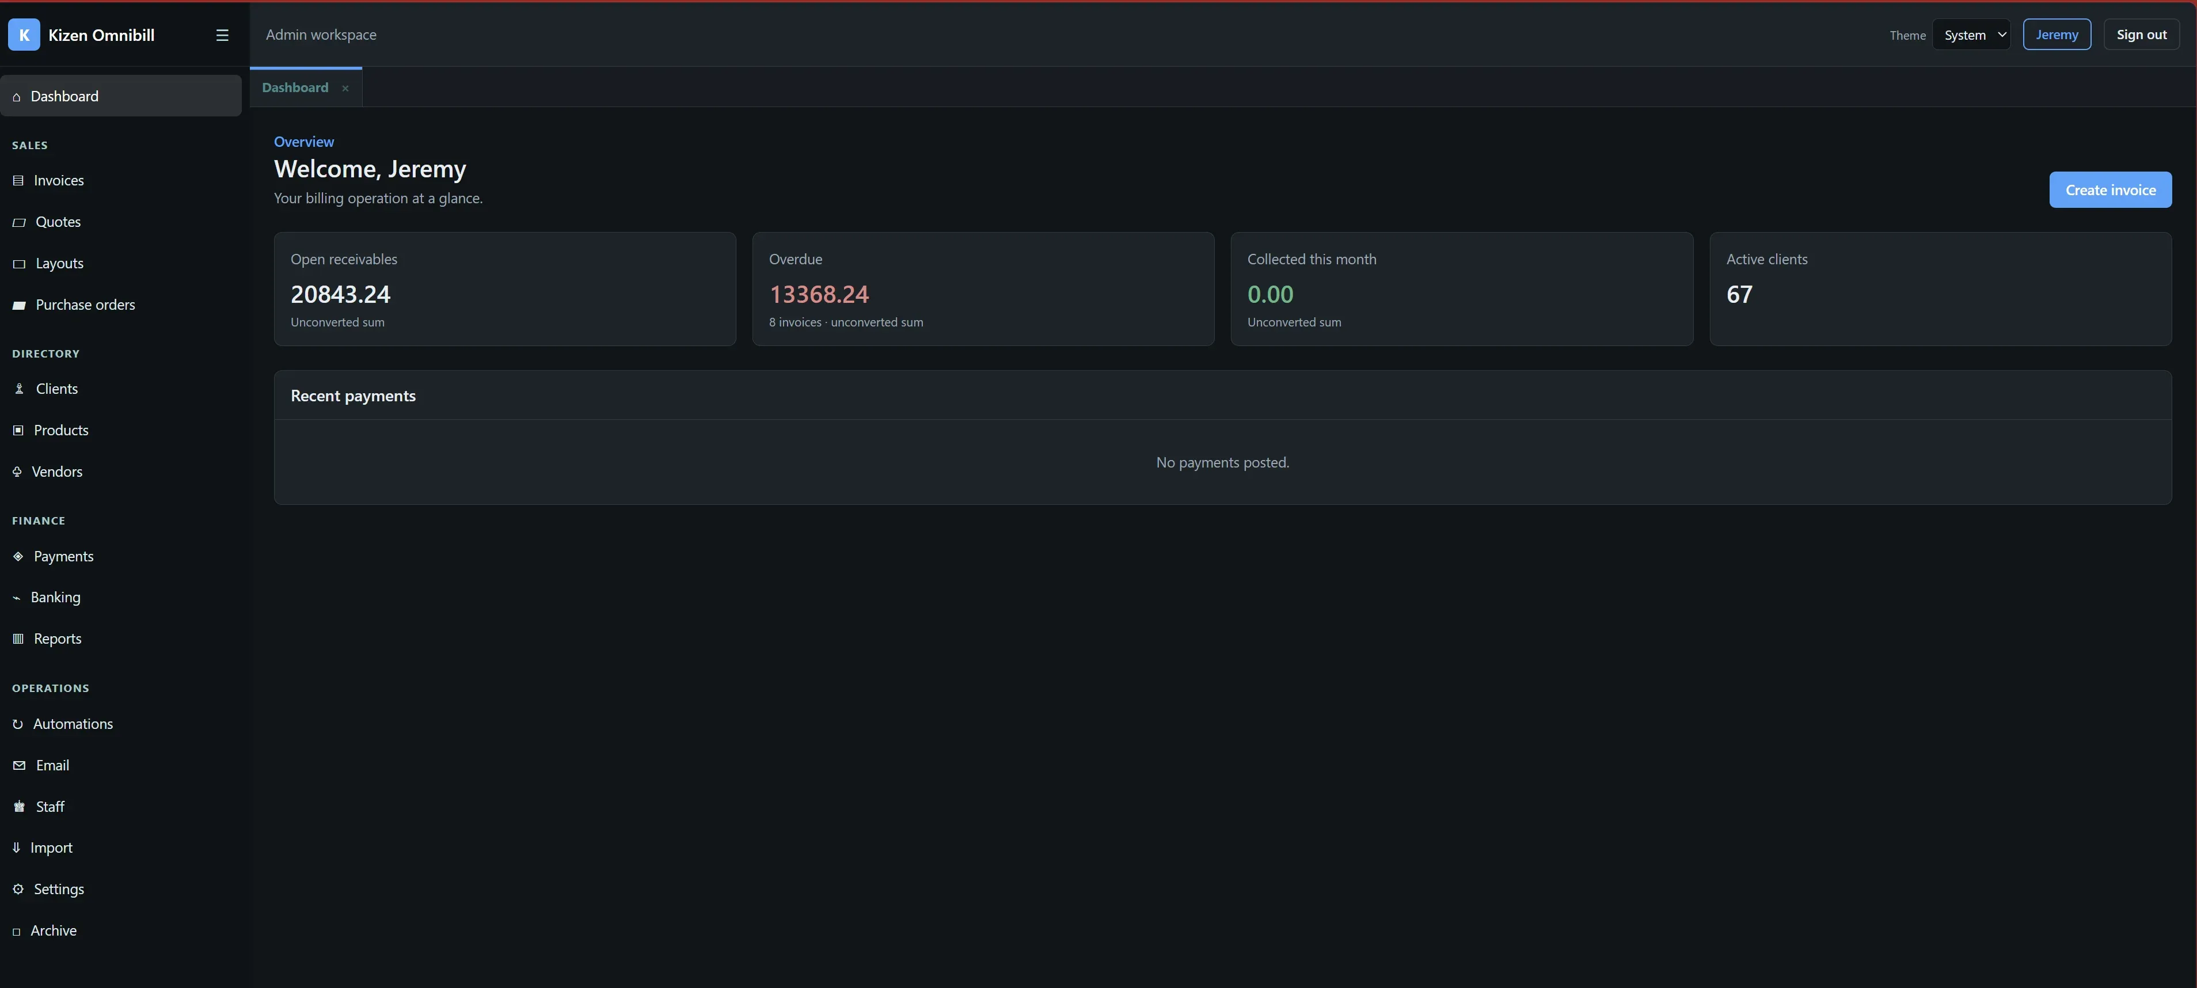The height and width of the screenshot is (988, 2197).
Task: Click the Payments diamond icon
Action: [x=18, y=556]
